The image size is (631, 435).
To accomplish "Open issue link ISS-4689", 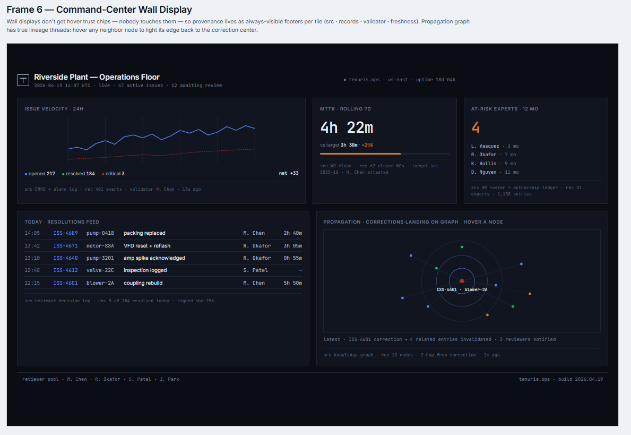I will [x=65, y=233].
